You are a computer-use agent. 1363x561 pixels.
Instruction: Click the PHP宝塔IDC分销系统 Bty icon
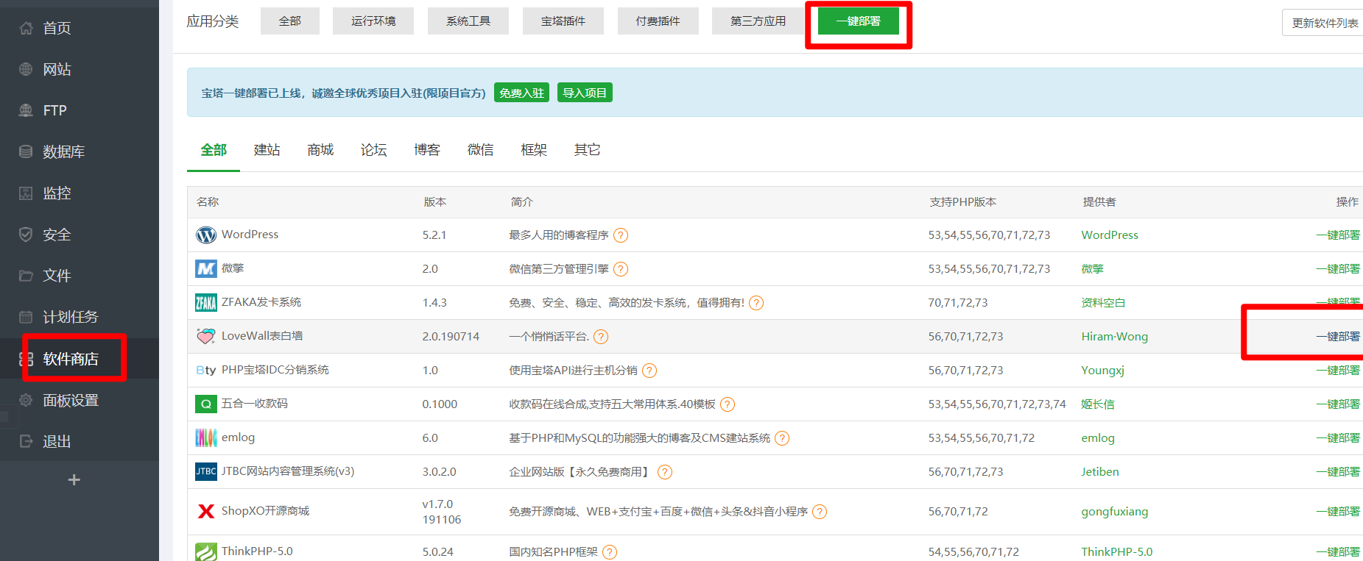pos(206,371)
